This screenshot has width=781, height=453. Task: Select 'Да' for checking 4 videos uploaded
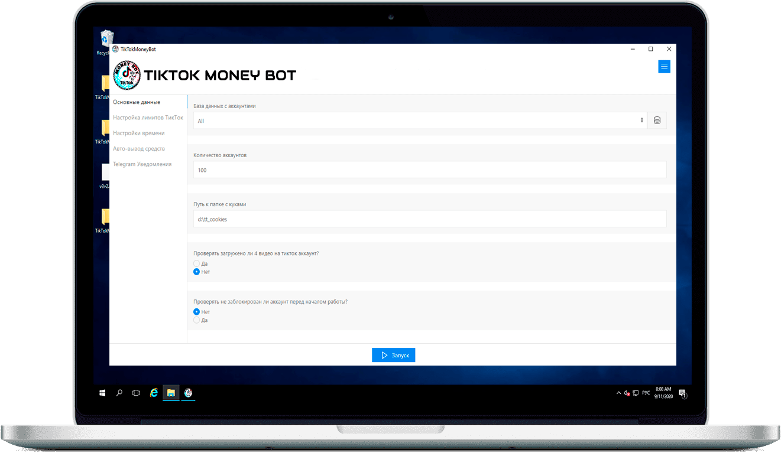click(x=197, y=263)
